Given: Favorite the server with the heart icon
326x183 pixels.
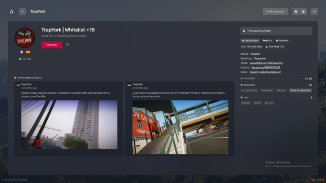Looking at the screenshot, I should click(67, 45).
